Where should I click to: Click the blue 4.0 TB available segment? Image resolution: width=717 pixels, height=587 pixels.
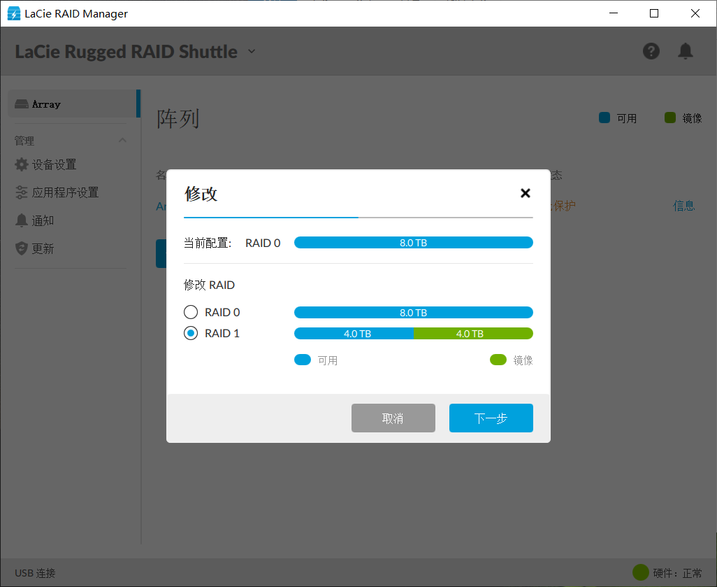pos(354,334)
